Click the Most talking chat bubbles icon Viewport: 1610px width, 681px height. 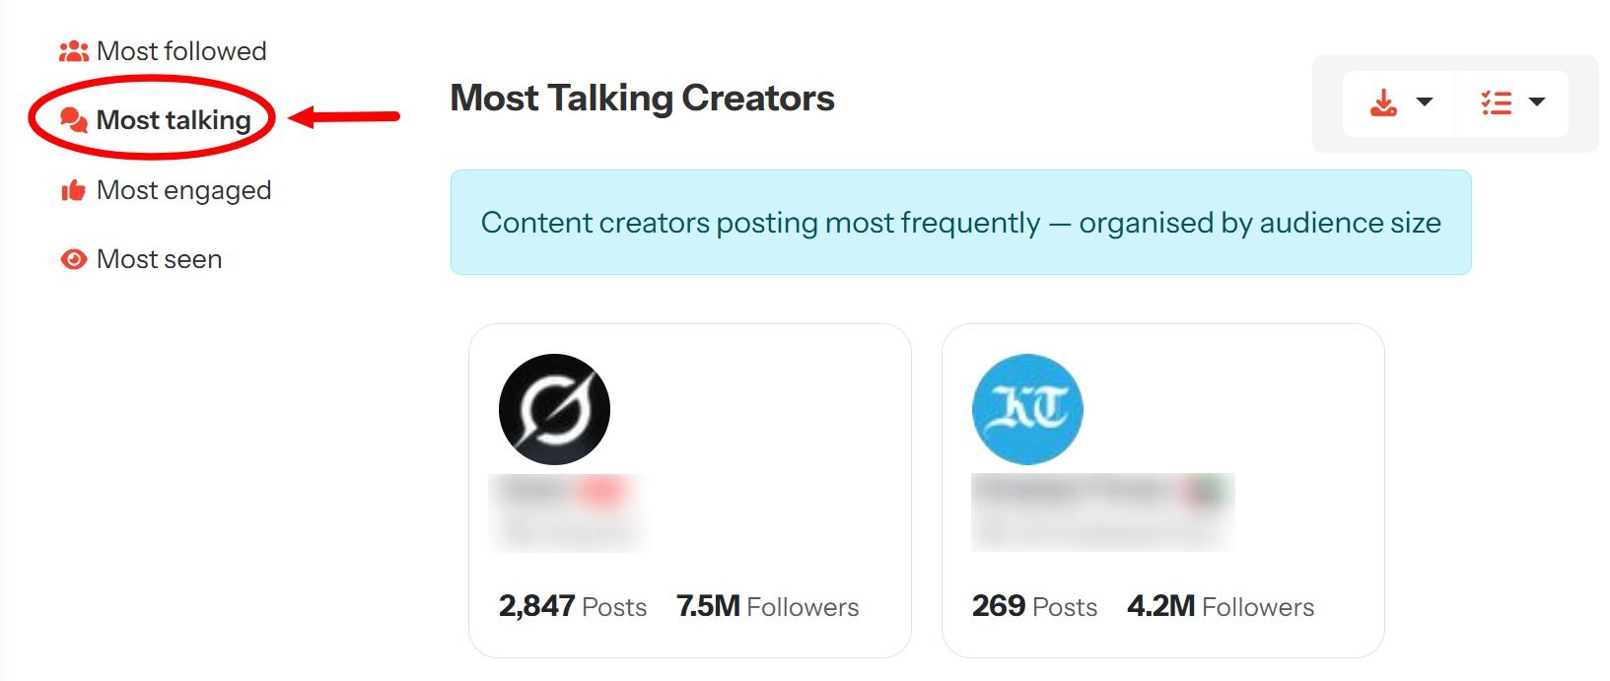[x=74, y=120]
